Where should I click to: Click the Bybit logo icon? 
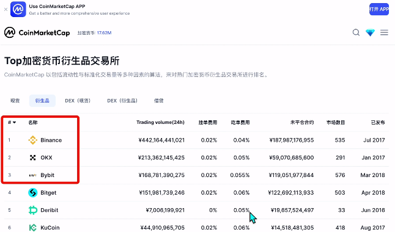33,175
